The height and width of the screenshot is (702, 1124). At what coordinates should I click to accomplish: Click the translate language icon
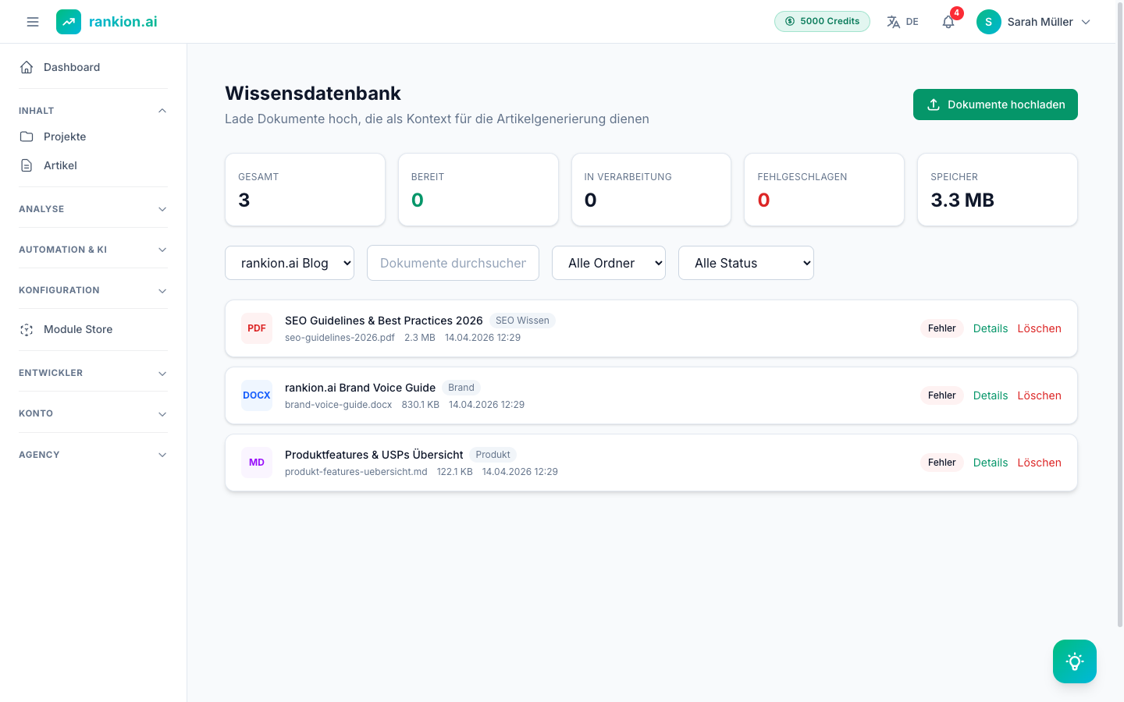(x=894, y=22)
